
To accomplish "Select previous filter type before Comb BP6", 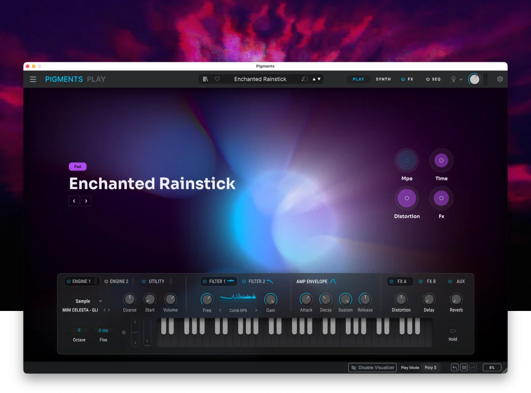I will tap(220, 310).
